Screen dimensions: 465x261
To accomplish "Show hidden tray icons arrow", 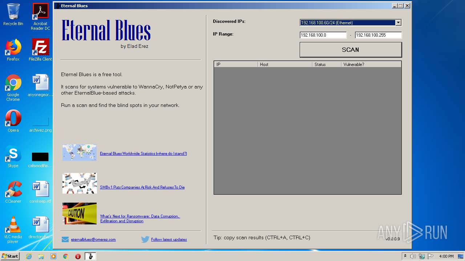I will 405,256.
